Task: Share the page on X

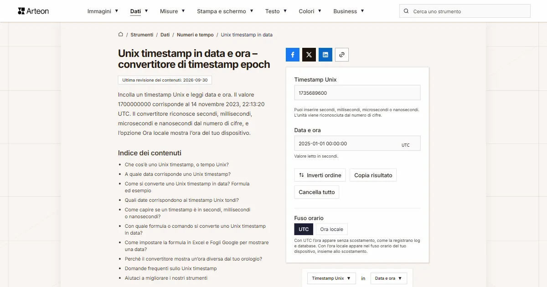Action: click(309, 55)
